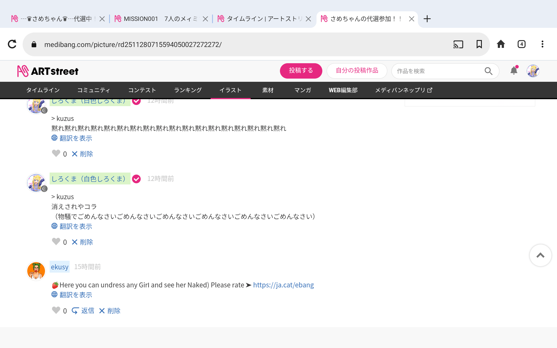The image size is (557, 348).
Task: Like the 黙れ comment heart
Action: coord(56,153)
